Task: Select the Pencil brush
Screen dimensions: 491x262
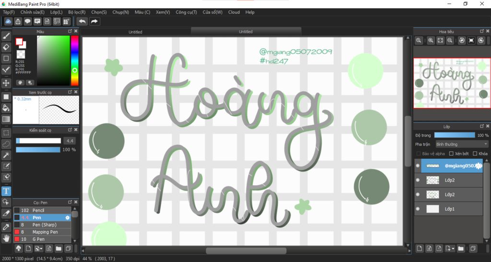Action: click(x=42, y=210)
